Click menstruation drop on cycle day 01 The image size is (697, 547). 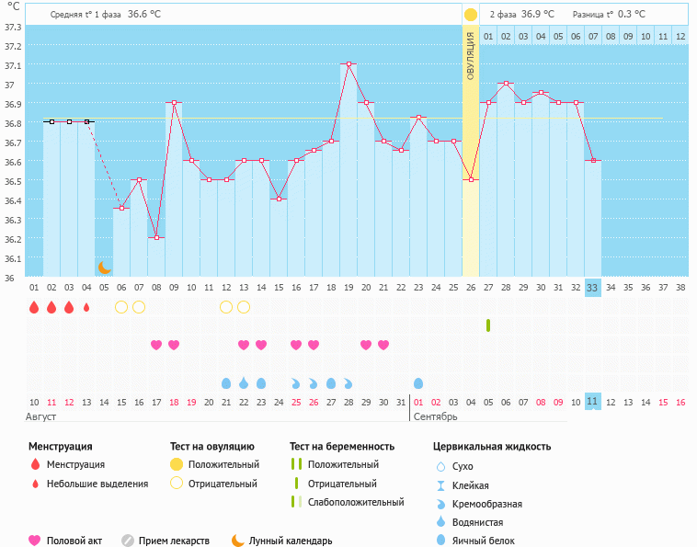[x=34, y=307]
